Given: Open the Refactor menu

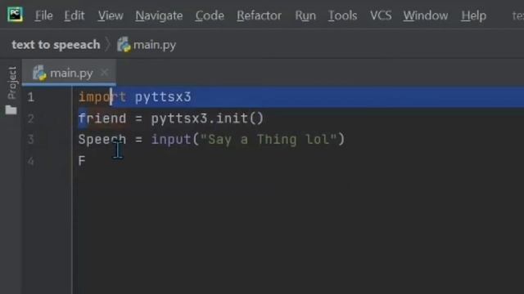Looking at the screenshot, I should (259, 16).
